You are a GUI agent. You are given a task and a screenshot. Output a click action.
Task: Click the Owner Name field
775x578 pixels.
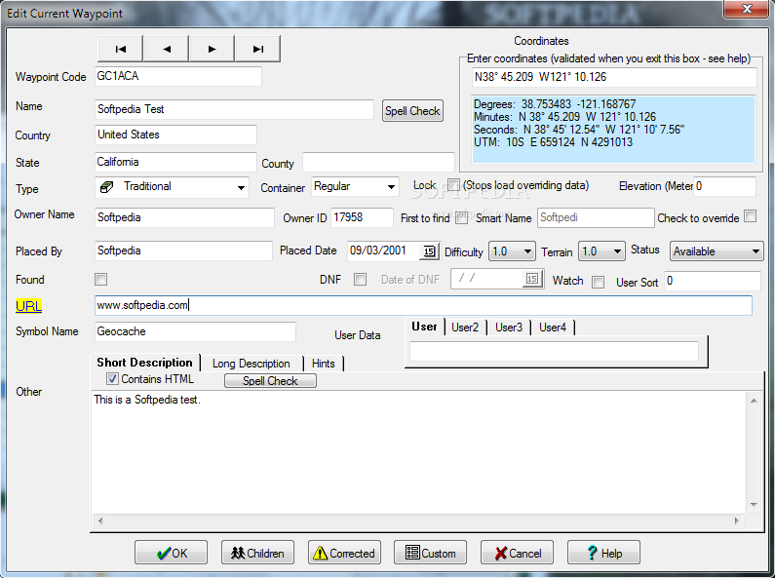(x=184, y=218)
